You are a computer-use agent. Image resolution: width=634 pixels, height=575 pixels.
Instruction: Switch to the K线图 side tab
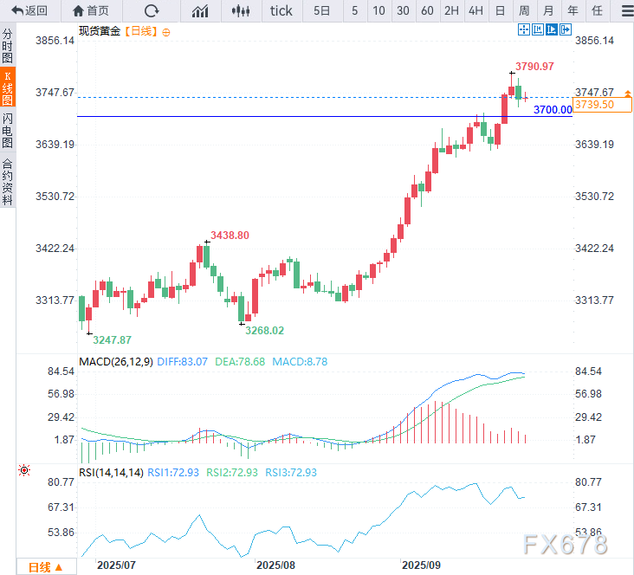(8, 87)
